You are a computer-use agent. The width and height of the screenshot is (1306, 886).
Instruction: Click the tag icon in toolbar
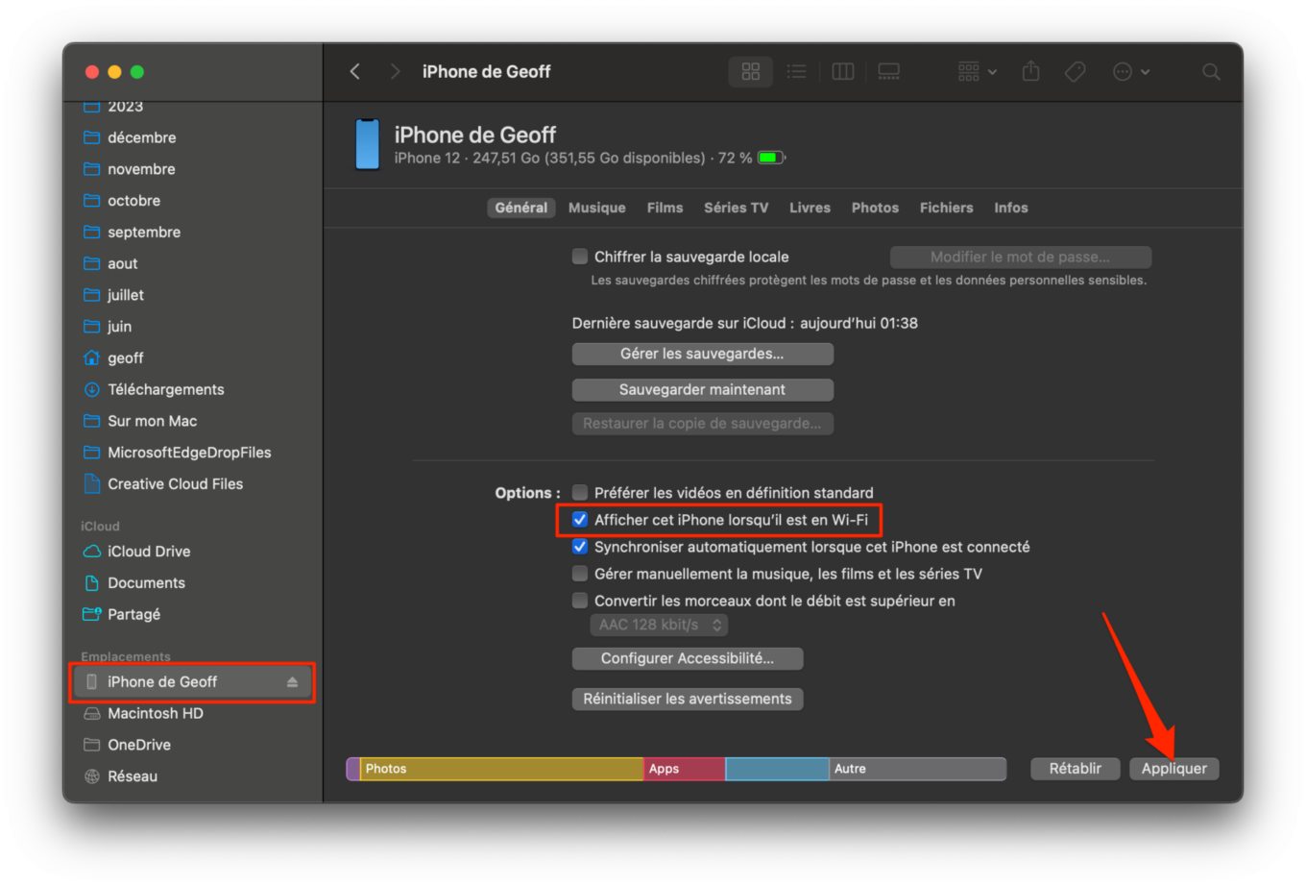(1076, 71)
